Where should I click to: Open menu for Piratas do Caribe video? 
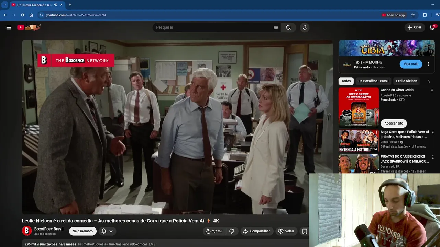pyautogui.click(x=433, y=157)
